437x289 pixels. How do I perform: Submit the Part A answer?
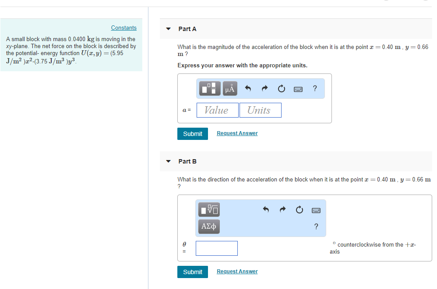[193, 134]
